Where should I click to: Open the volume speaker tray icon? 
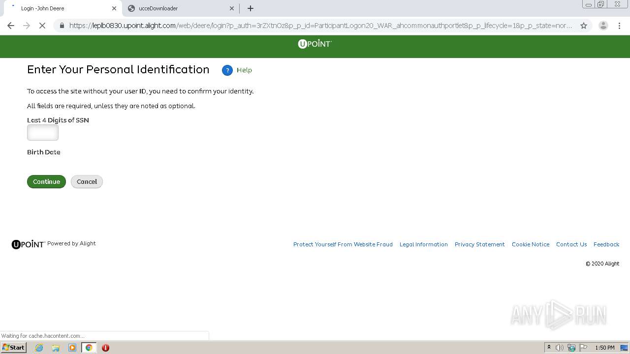click(x=560, y=348)
